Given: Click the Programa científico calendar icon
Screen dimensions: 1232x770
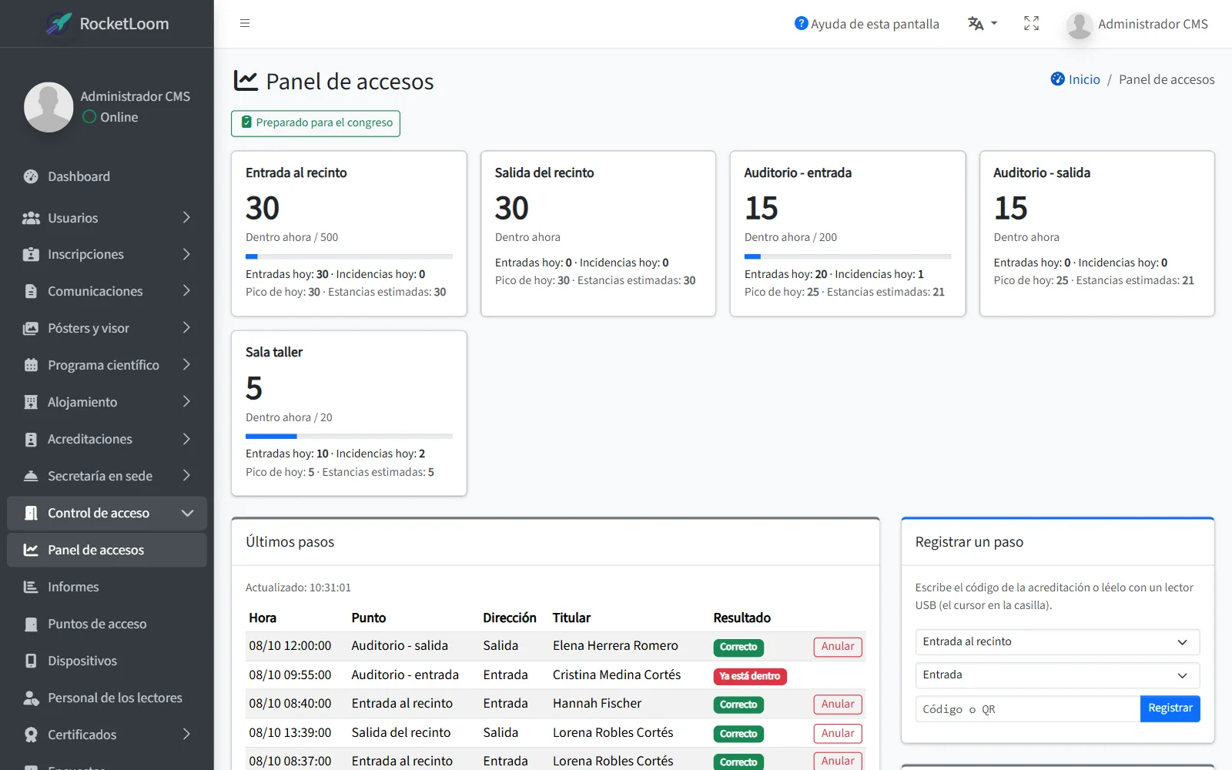Looking at the screenshot, I should pyautogui.click(x=31, y=365).
